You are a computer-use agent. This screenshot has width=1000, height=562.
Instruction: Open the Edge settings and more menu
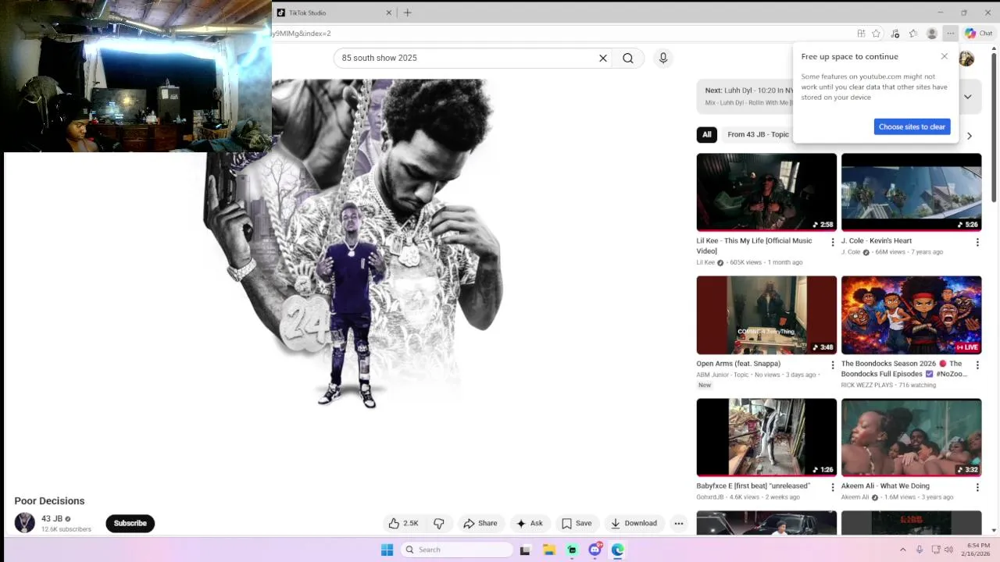950,34
